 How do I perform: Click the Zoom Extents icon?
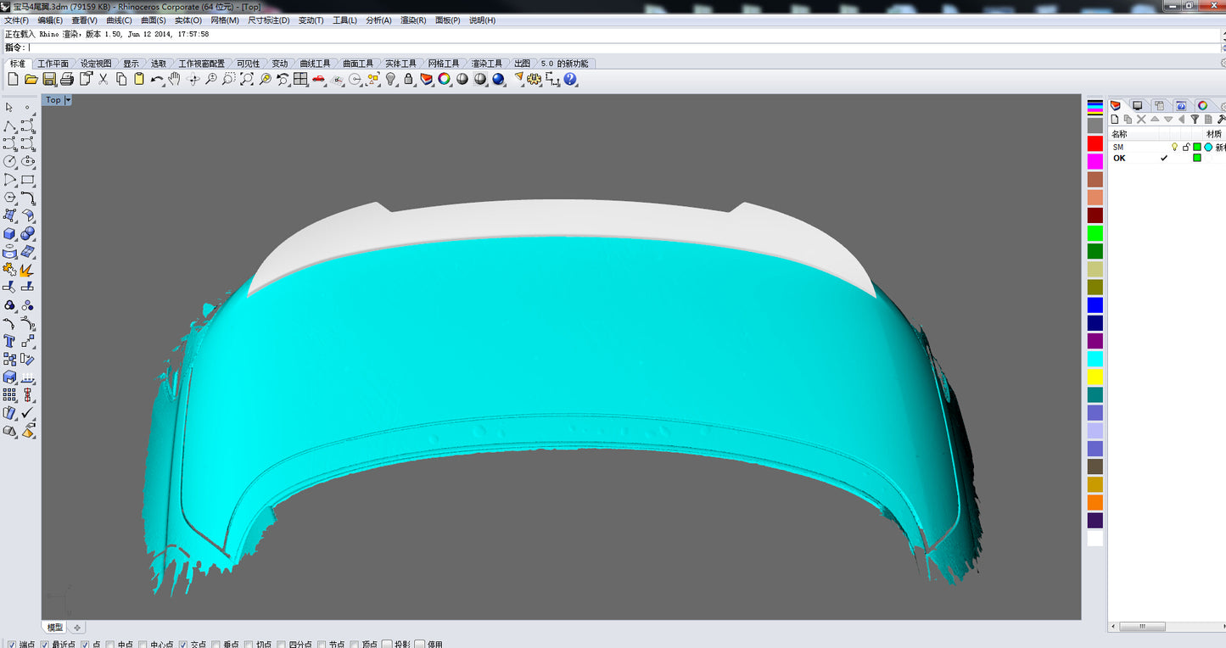(x=247, y=79)
